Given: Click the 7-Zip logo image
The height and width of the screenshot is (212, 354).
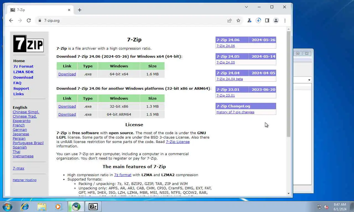Looking at the screenshot, I should point(28,44).
